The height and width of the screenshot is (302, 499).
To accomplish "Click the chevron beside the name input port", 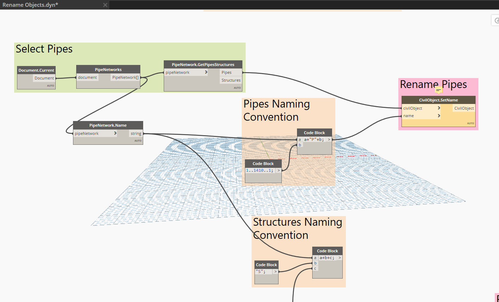I will click(x=439, y=116).
